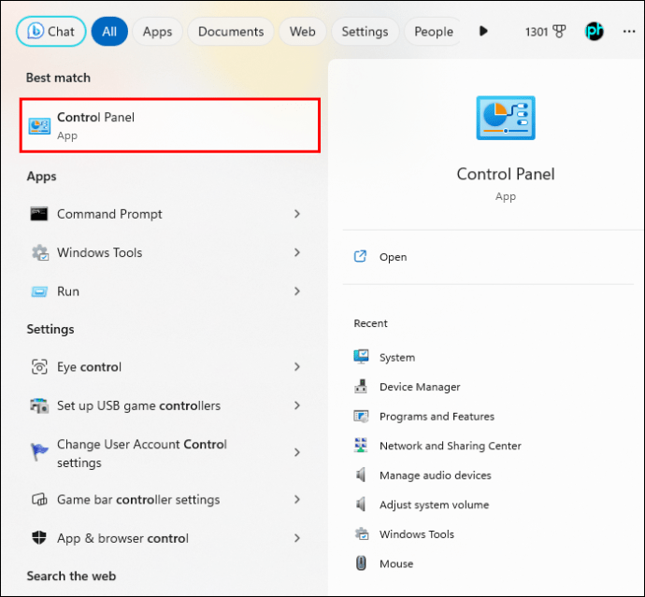The width and height of the screenshot is (645, 597).
Task: Click the Run app icon
Action: [39, 291]
